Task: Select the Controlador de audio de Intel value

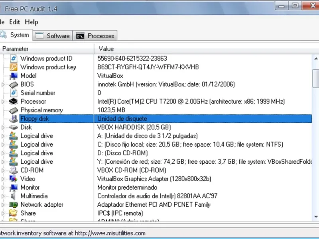Action: tap(157, 196)
